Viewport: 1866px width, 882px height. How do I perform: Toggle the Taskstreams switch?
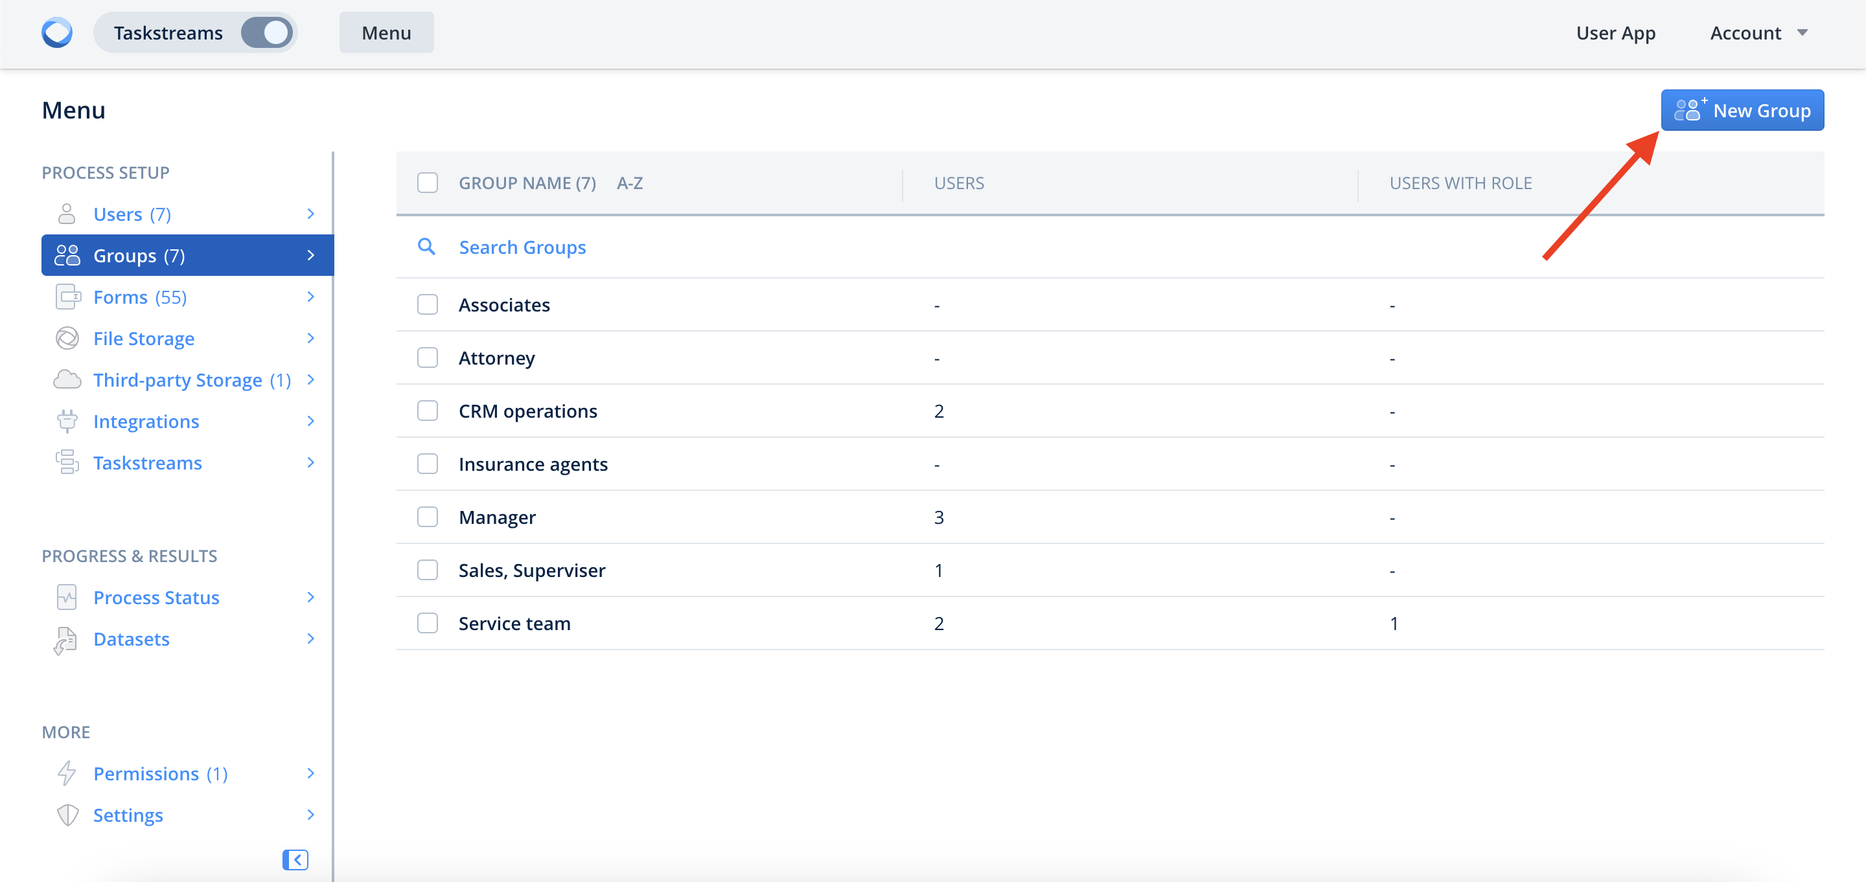[x=266, y=32]
